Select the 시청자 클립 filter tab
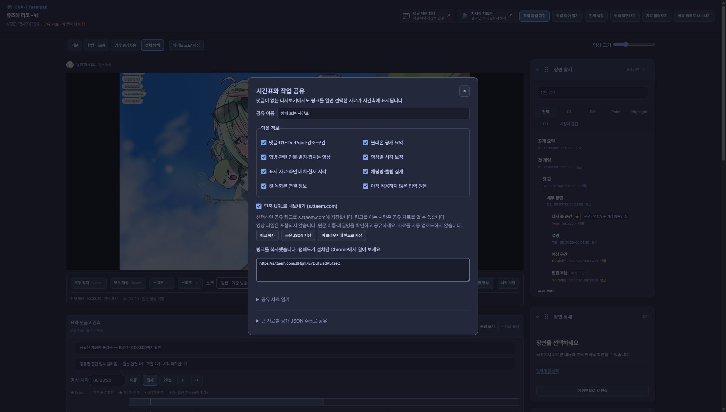 point(569,124)
